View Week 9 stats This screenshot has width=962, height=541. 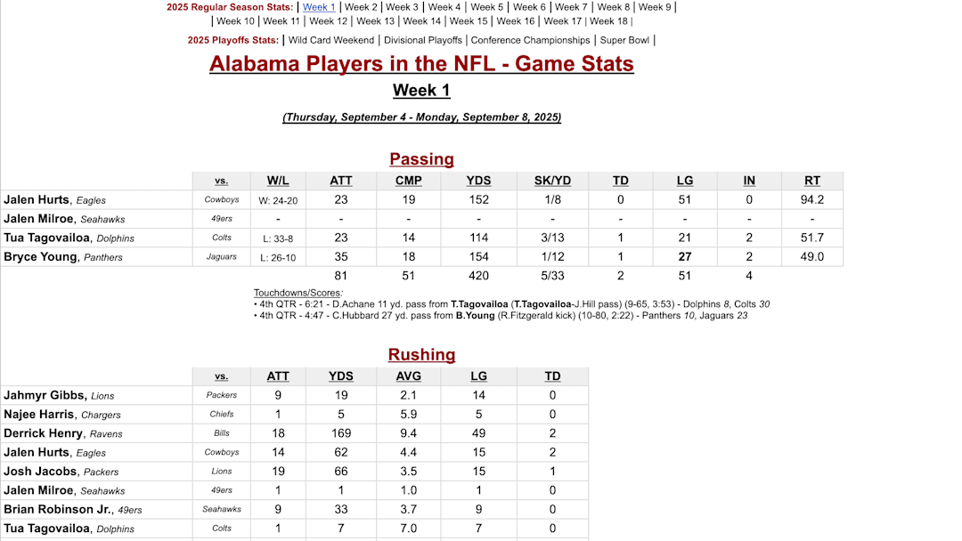point(655,7)
